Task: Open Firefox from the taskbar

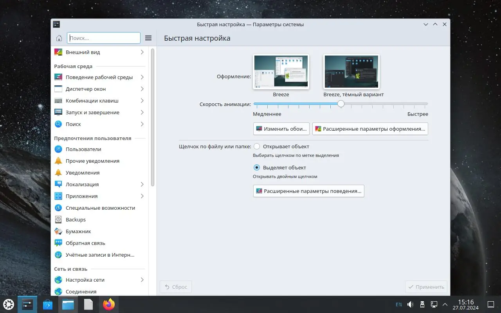Action: click(109, 304)
